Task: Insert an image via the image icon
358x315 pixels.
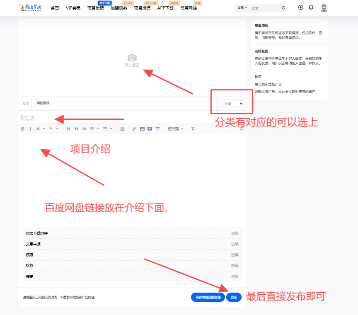Action: (141, 128)
